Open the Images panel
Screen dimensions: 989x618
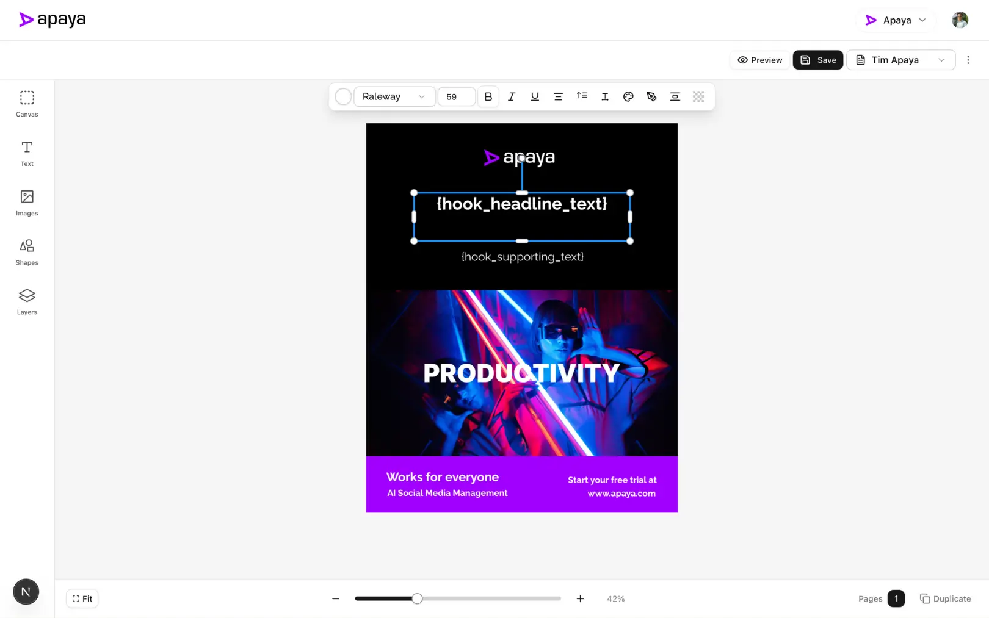(27, 203)
